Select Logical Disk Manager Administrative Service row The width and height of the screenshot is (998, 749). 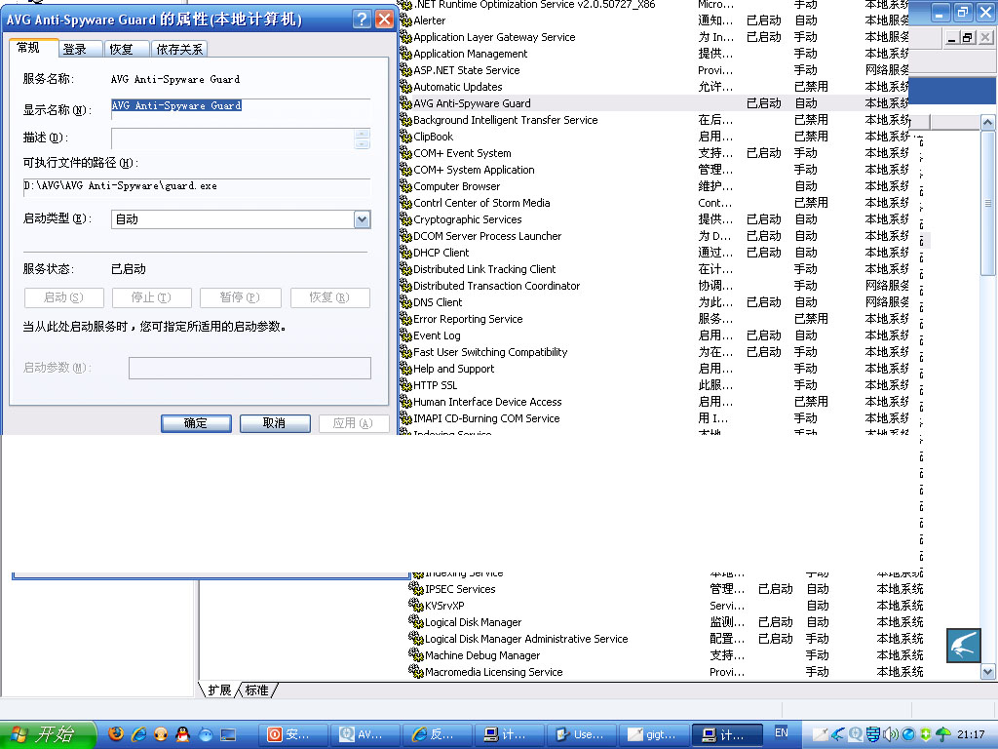(x=666, y=639)
